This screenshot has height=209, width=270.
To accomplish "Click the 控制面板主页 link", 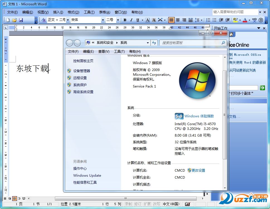I will coord(83,61).
